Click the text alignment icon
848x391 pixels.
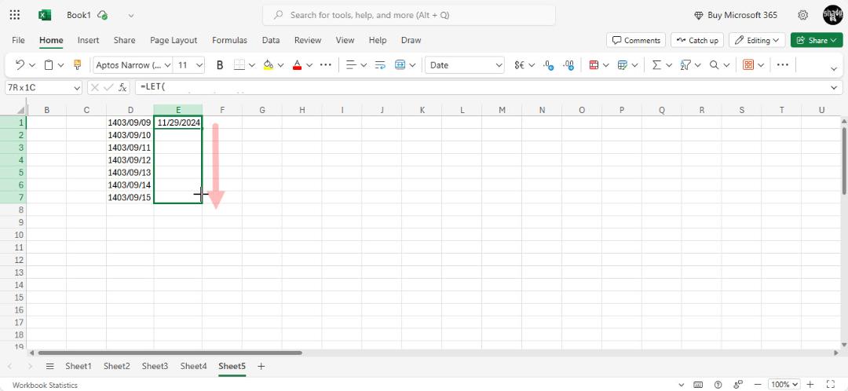352,65
